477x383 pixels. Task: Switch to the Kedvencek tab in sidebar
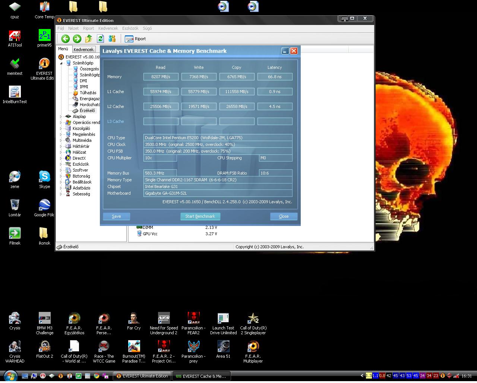pos(83,49)
